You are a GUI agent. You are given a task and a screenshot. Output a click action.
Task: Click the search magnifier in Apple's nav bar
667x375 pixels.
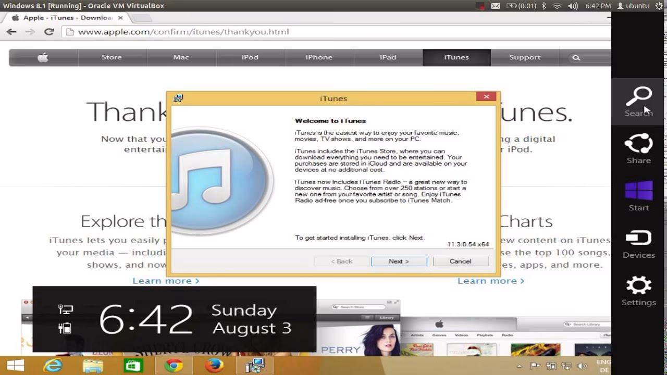pos(576,57)
